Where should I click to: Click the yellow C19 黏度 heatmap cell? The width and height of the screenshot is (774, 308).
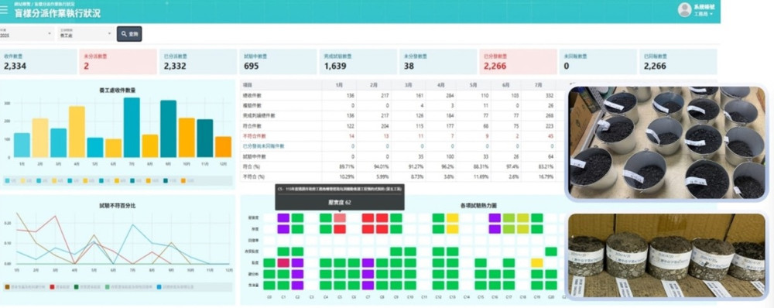point(537,262)
